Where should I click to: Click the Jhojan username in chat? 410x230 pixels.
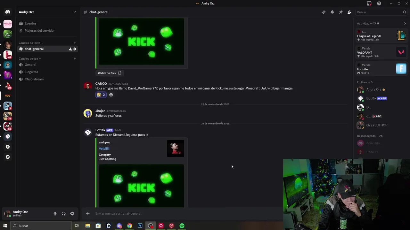click(100, 111)
